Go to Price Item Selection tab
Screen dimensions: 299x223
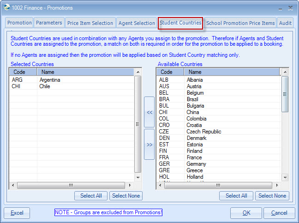(90, 23)
